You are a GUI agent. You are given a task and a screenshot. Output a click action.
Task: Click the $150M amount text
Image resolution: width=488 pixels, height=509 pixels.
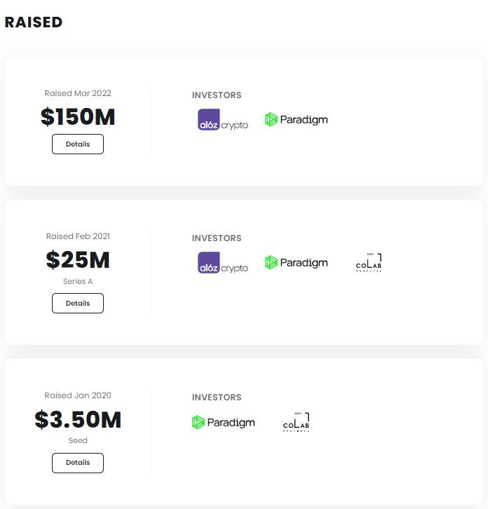(x=78, y=117)
